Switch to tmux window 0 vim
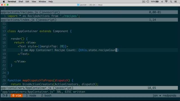The image size is (180, 101). pos(17,95)
